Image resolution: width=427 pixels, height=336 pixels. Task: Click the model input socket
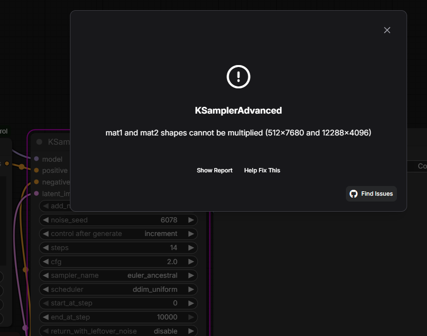[x=36, y=159]
